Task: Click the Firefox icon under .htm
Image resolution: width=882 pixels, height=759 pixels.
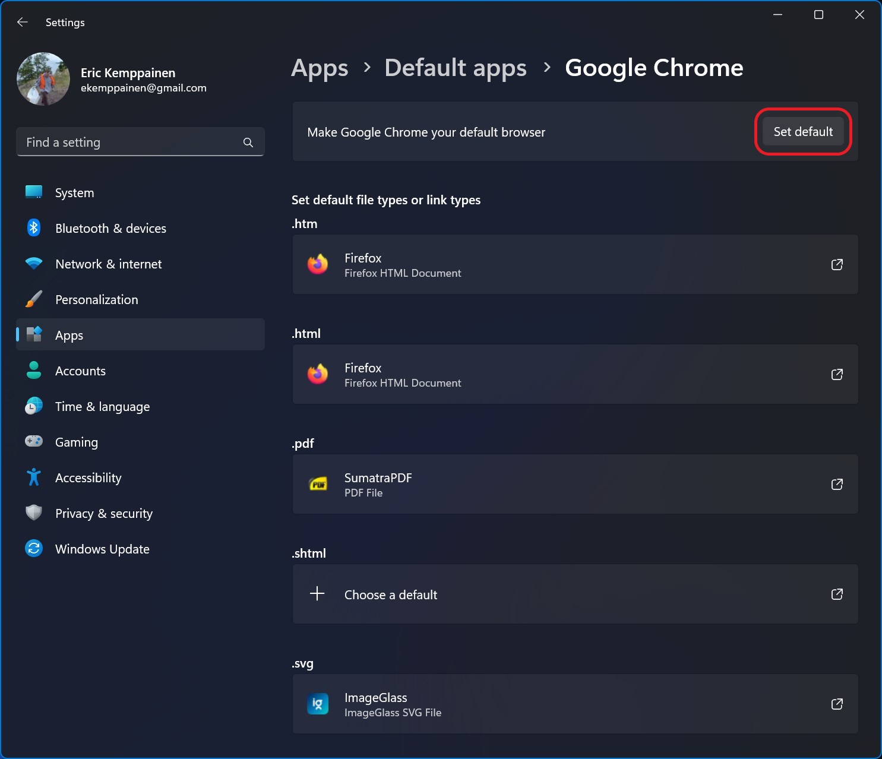Action: point(318,264)
